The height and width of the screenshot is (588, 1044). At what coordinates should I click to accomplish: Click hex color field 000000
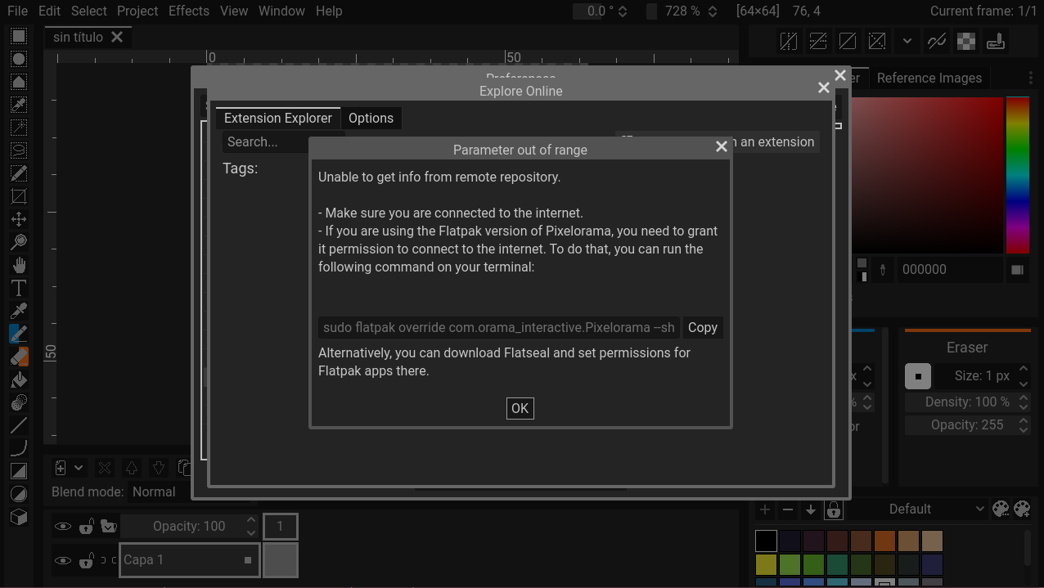[950, 269]
